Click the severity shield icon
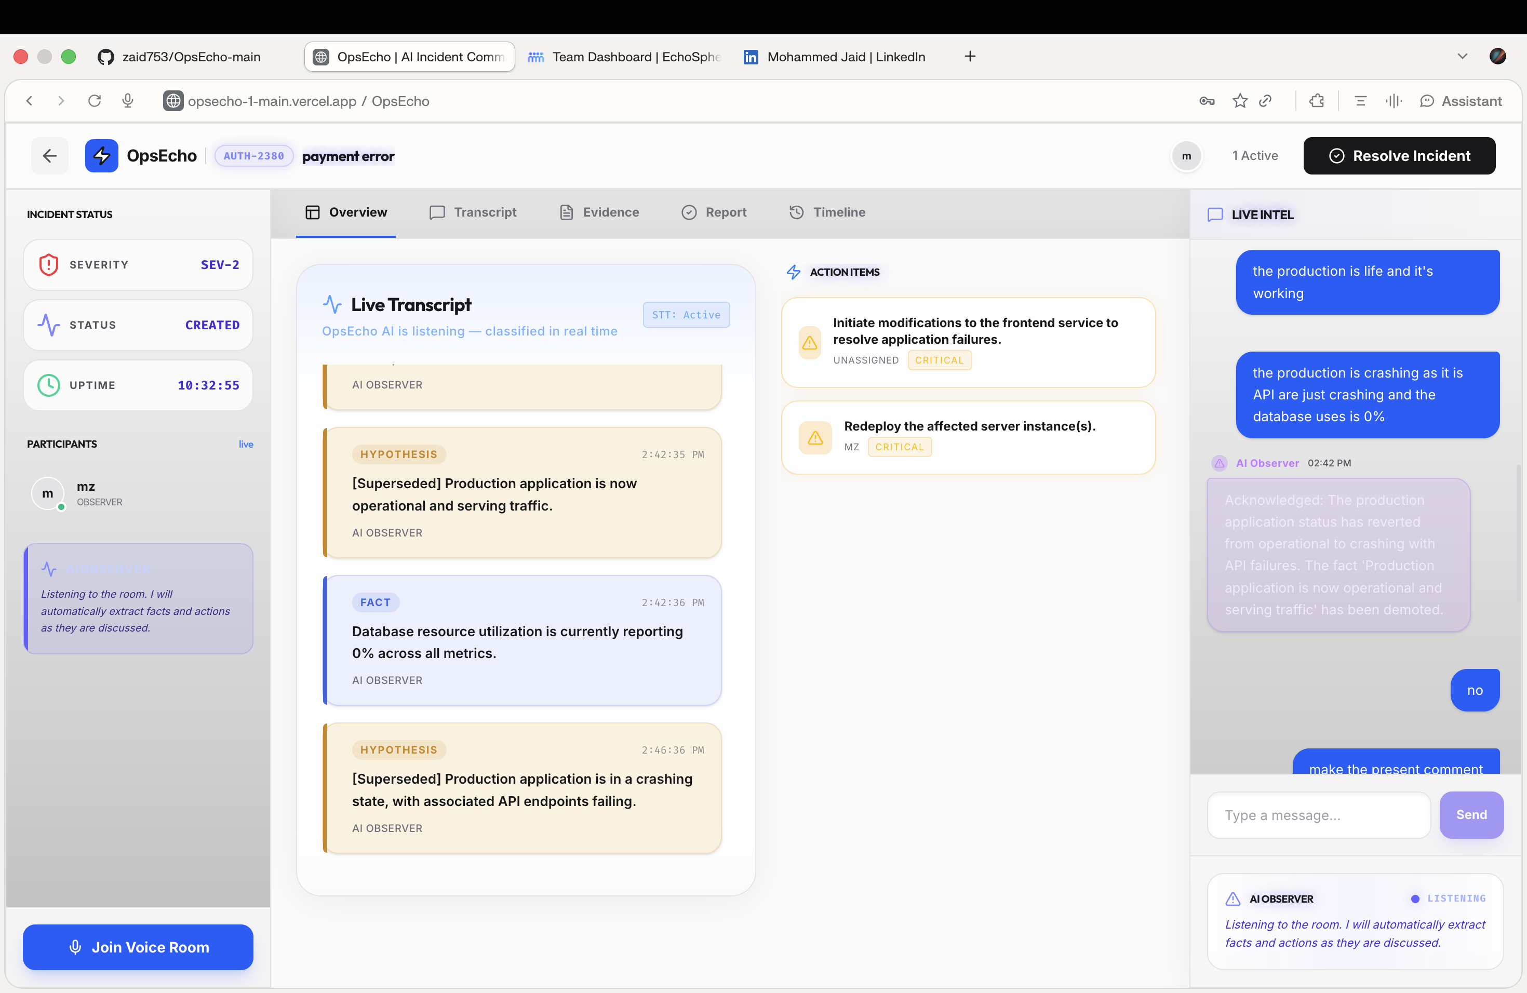The image size is (1527, 993). coord(49,265)
